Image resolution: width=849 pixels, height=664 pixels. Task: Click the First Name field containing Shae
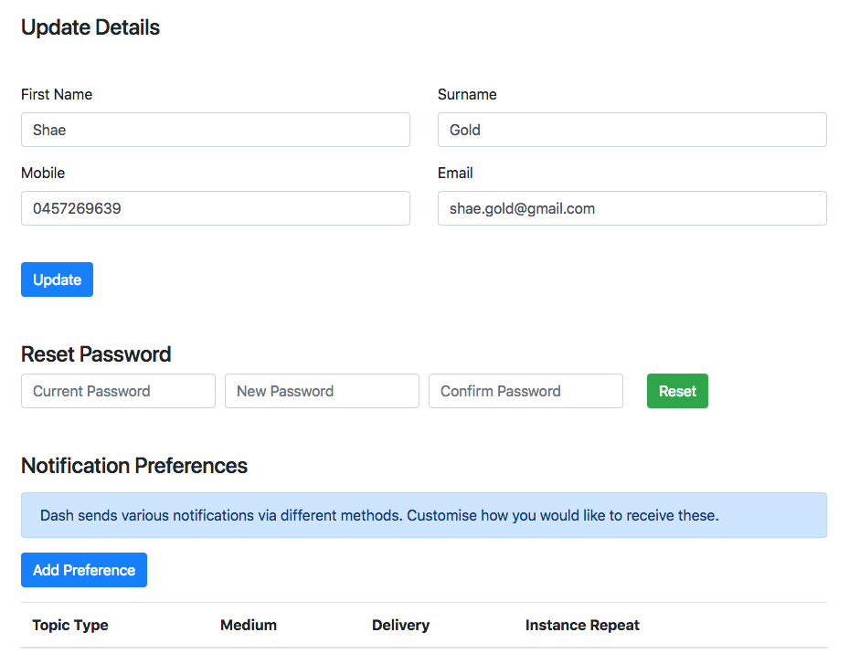tap(216, 130)
